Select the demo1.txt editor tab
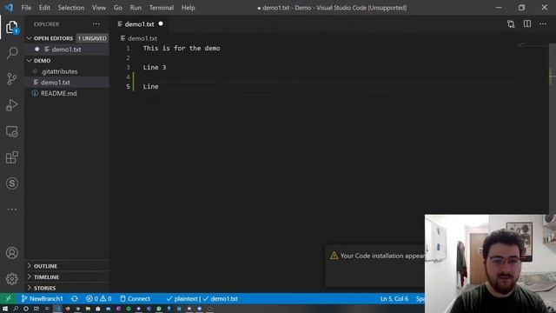 coord(139,24)
